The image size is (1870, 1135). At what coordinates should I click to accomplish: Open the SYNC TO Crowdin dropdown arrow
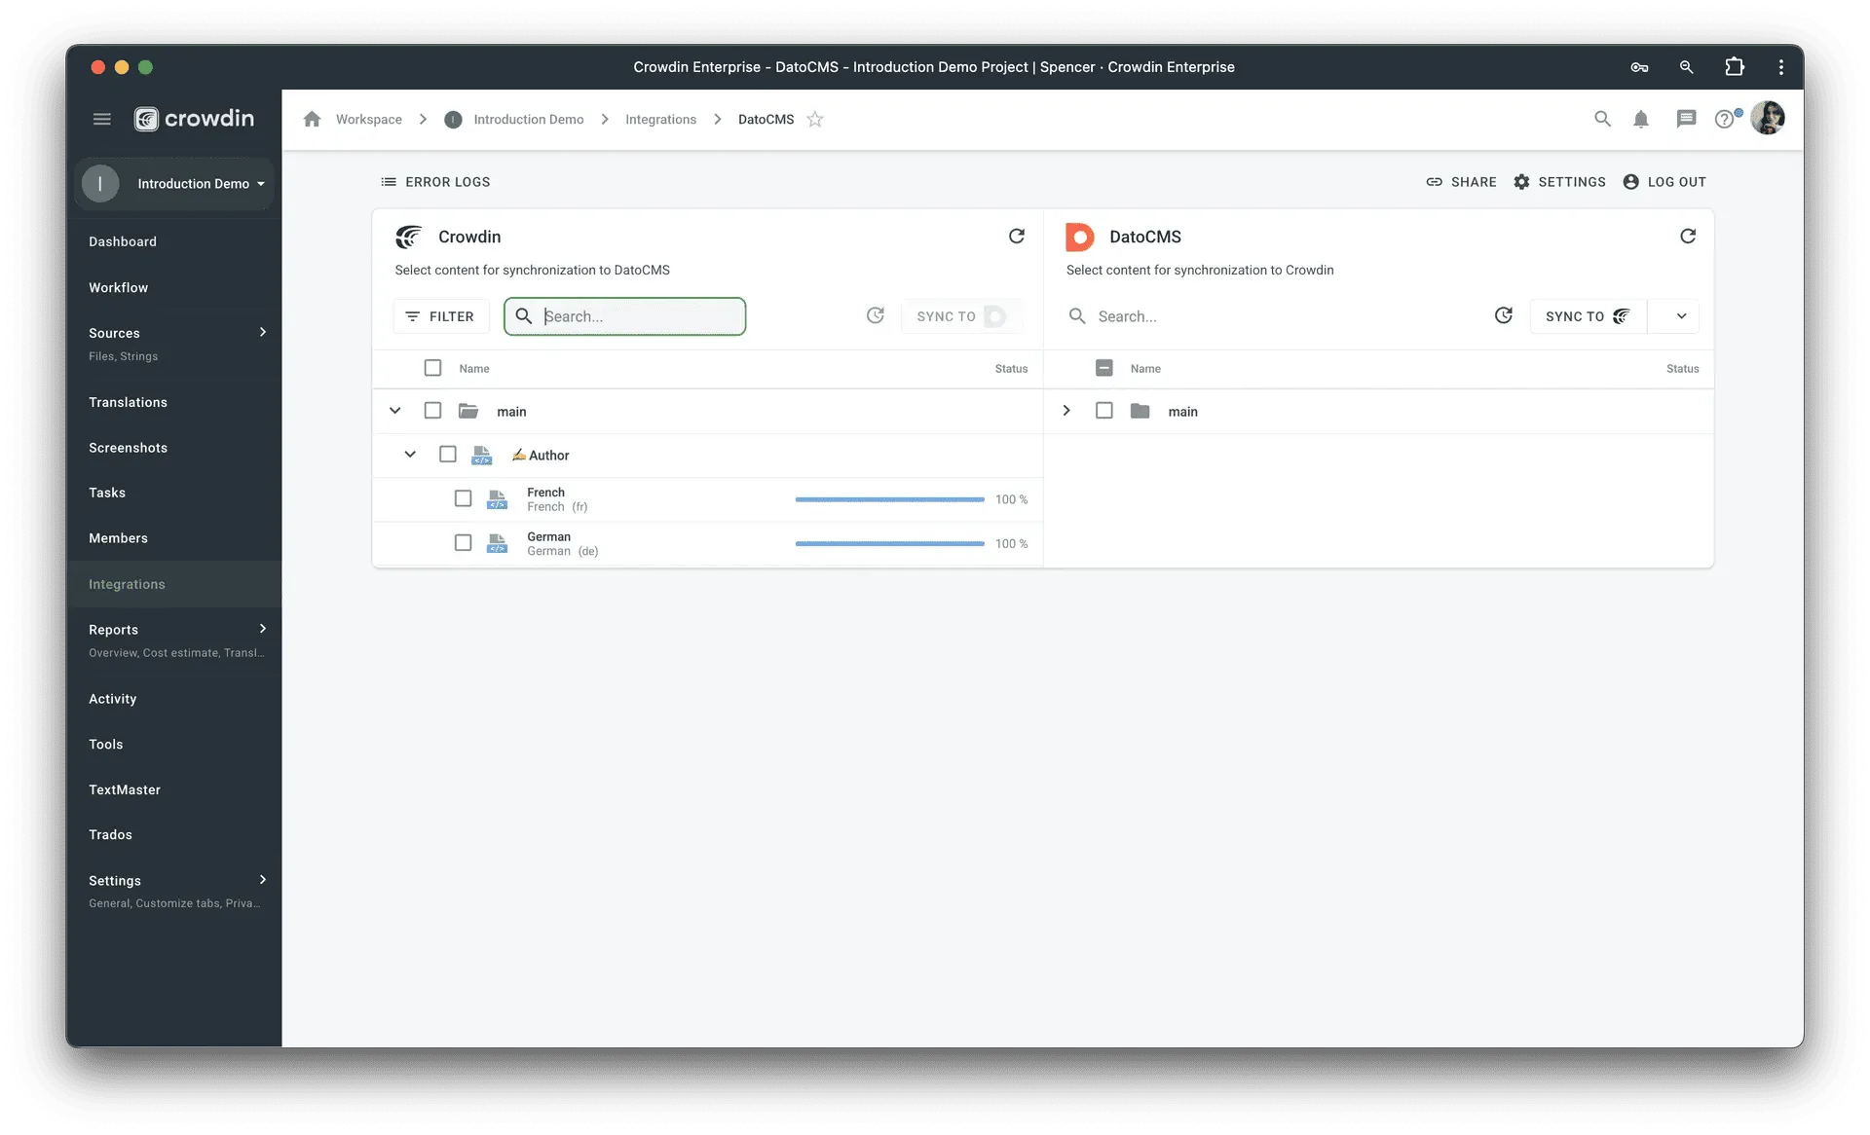click(1680, 316)
